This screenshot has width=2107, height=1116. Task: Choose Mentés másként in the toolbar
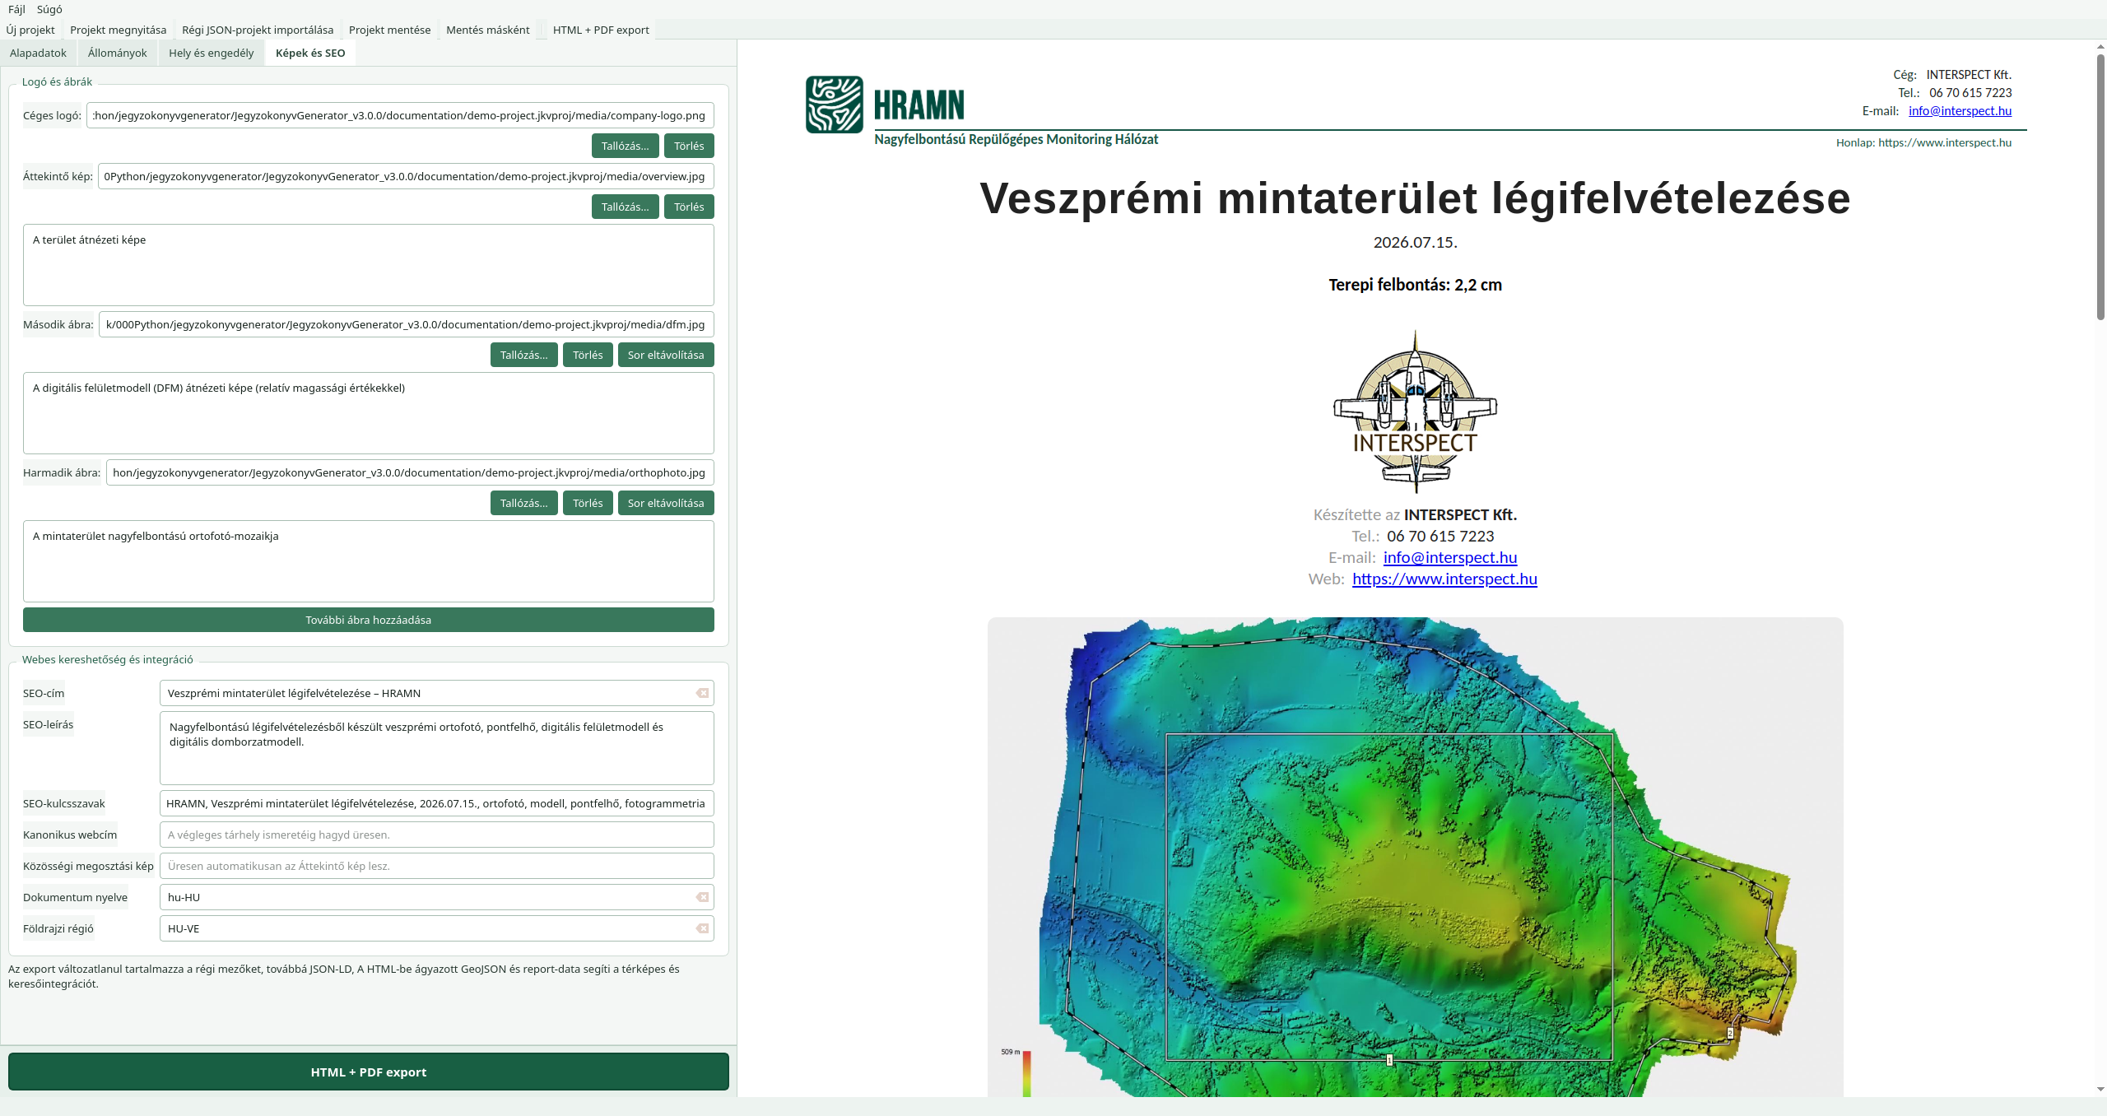487,30
